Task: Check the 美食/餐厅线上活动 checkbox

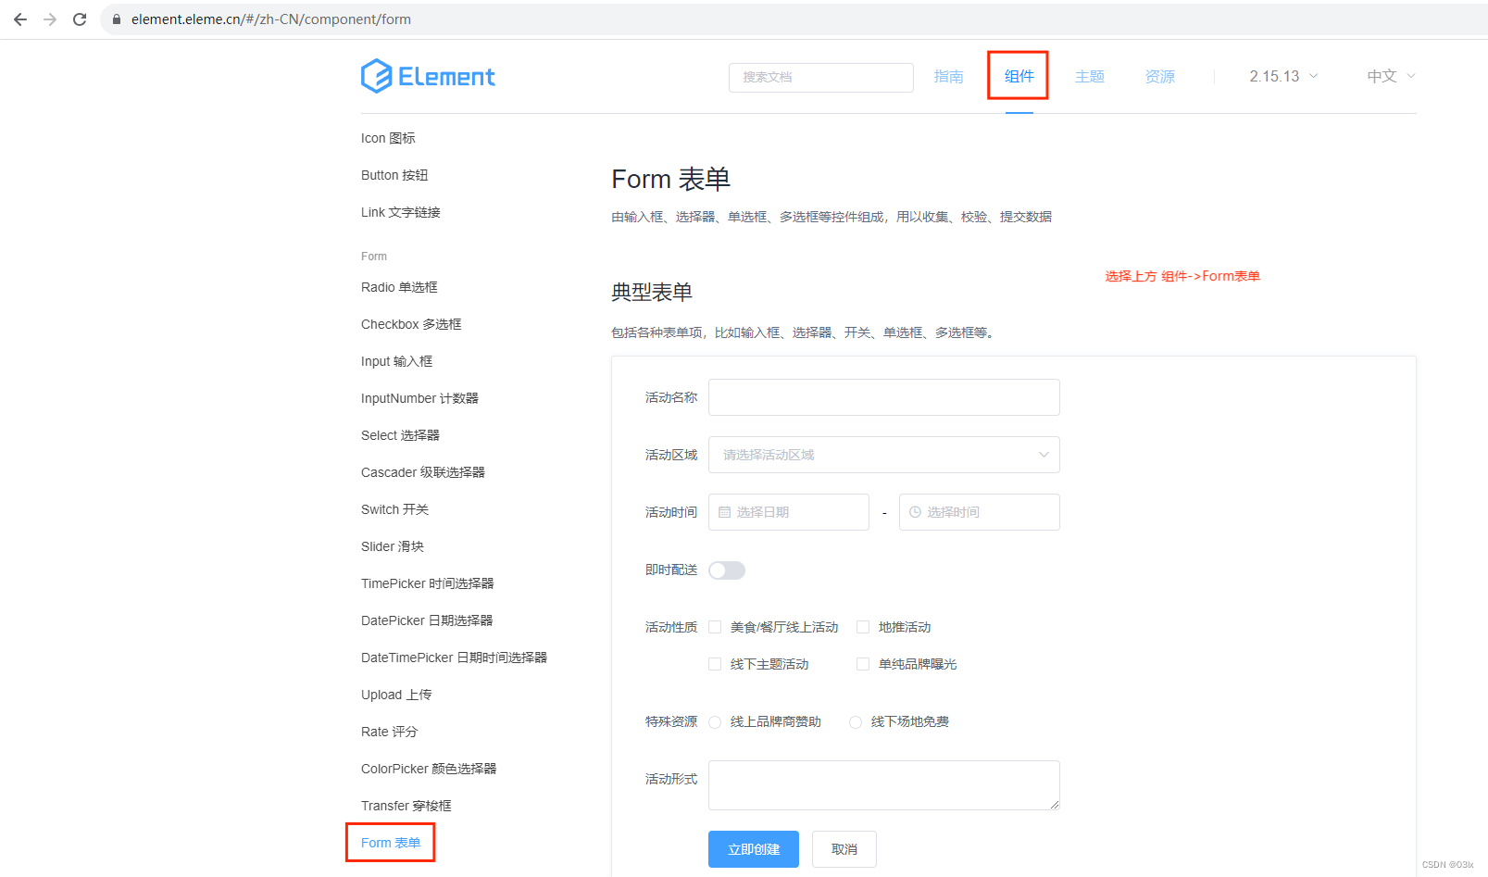Action: 714,626
